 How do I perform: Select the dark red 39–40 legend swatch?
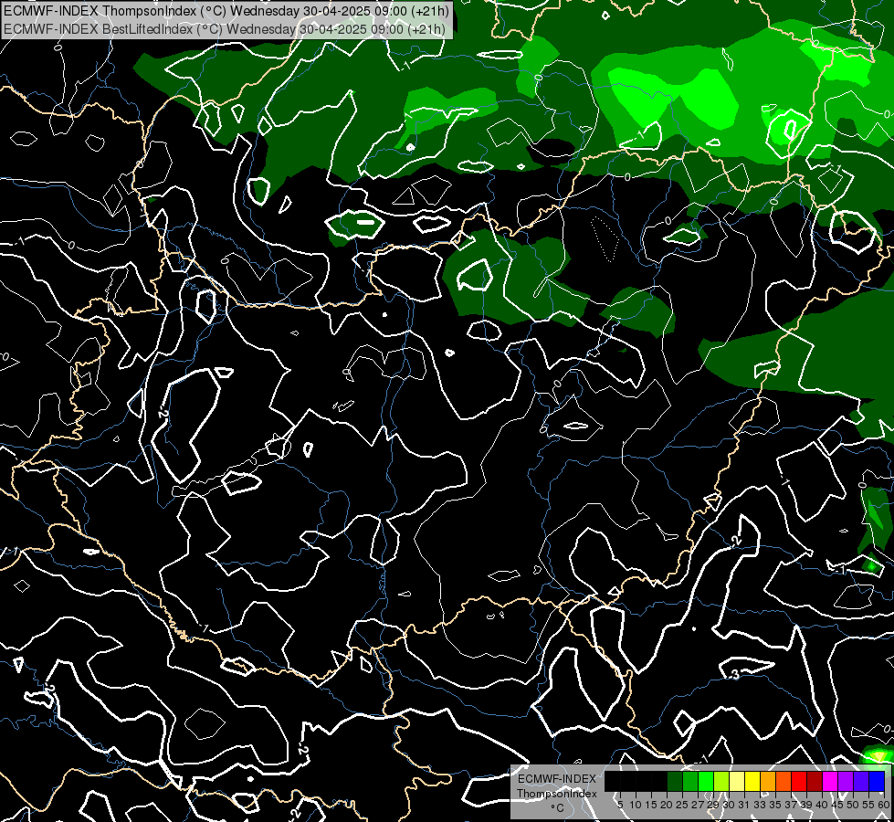tap(815, 781)
